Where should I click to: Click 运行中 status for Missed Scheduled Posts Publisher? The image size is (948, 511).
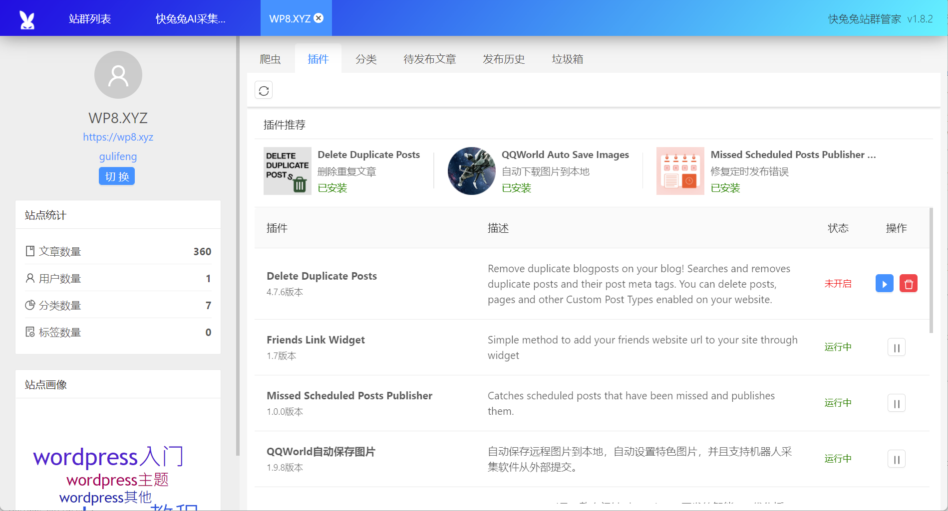[838, 403]
